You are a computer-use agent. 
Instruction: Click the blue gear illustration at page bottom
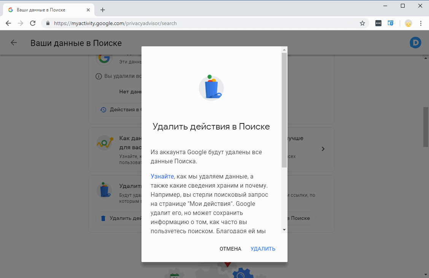tap(242, 273)
